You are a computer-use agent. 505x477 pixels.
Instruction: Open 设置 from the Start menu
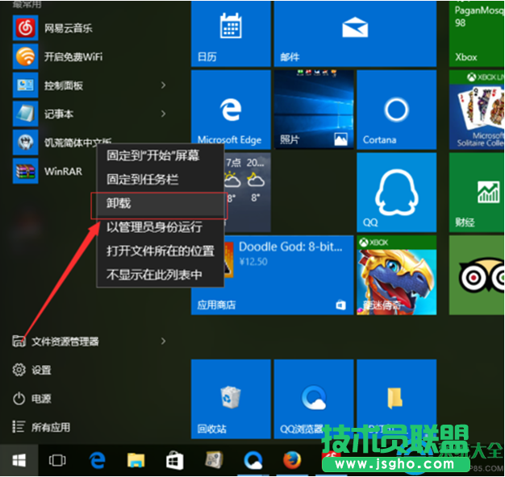(x=41, y=370)
